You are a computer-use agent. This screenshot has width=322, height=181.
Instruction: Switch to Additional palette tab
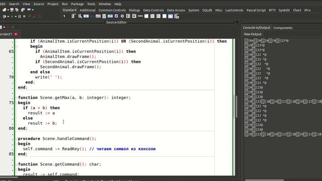click(x=88, y=10)
